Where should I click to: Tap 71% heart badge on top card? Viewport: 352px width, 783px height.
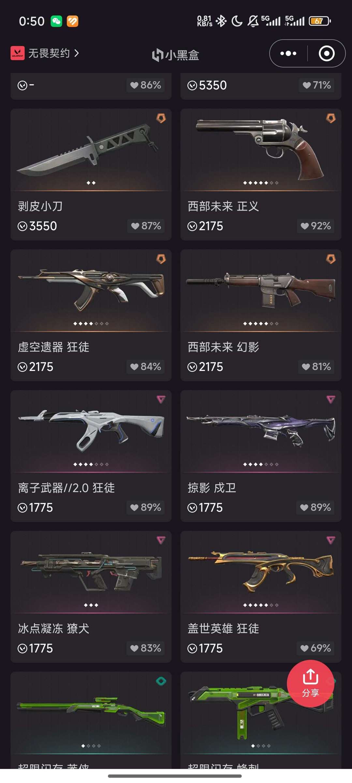pyautogui.click(x=316, y=85)
